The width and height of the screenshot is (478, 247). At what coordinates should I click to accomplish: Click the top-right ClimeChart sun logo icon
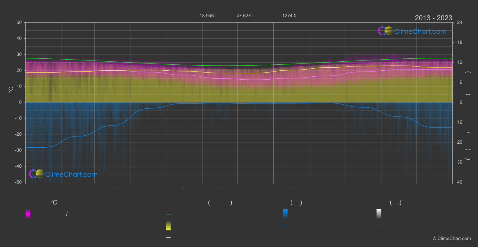pyautogui.click(x=386, y=31)
